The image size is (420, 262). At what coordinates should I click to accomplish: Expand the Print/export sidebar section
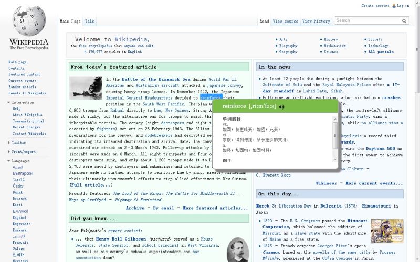(22, 151)
